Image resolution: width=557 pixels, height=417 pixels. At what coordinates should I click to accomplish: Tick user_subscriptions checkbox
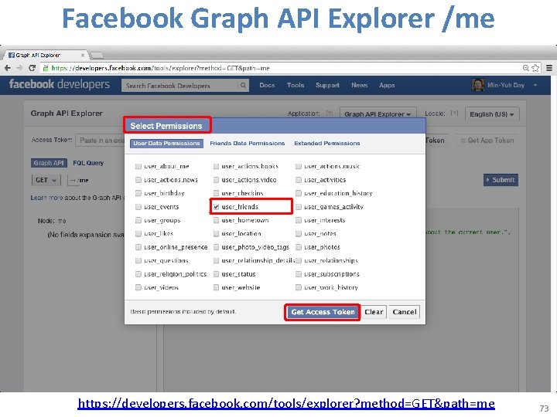(x=299, y=274)
